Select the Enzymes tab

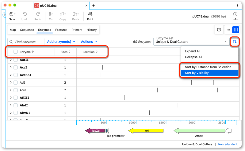44,30
